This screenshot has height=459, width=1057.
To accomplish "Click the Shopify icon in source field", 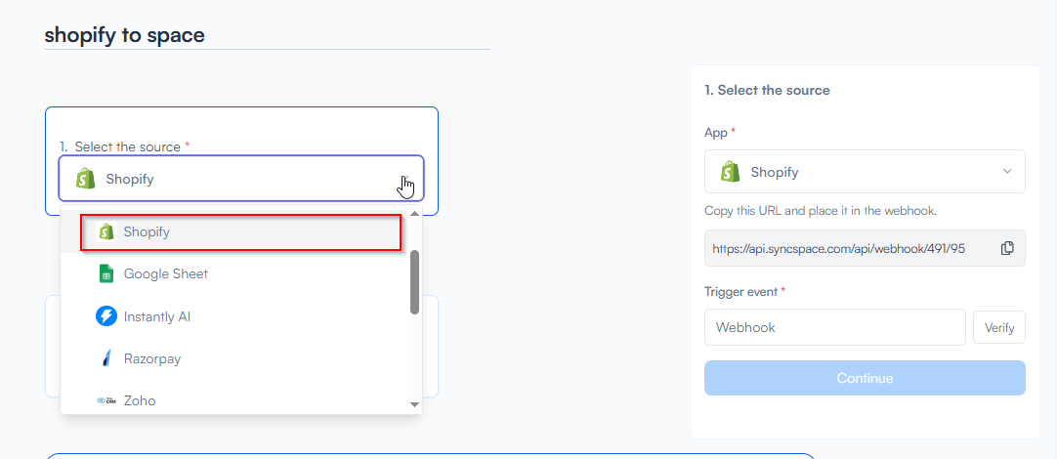I will pyautogui.click(x=85, y=179).
